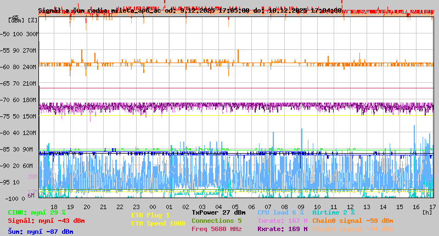This screenshot has width=439, height=236.
Task: Click hour label '04' on time axis
Action: 218,207
